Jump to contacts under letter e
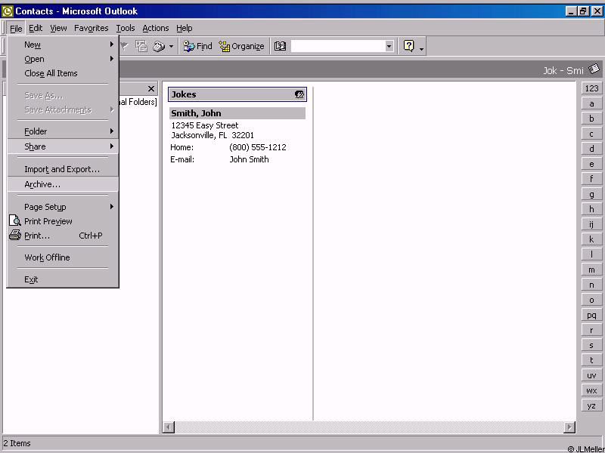This screenshot has height=453, width=605. 591,164
